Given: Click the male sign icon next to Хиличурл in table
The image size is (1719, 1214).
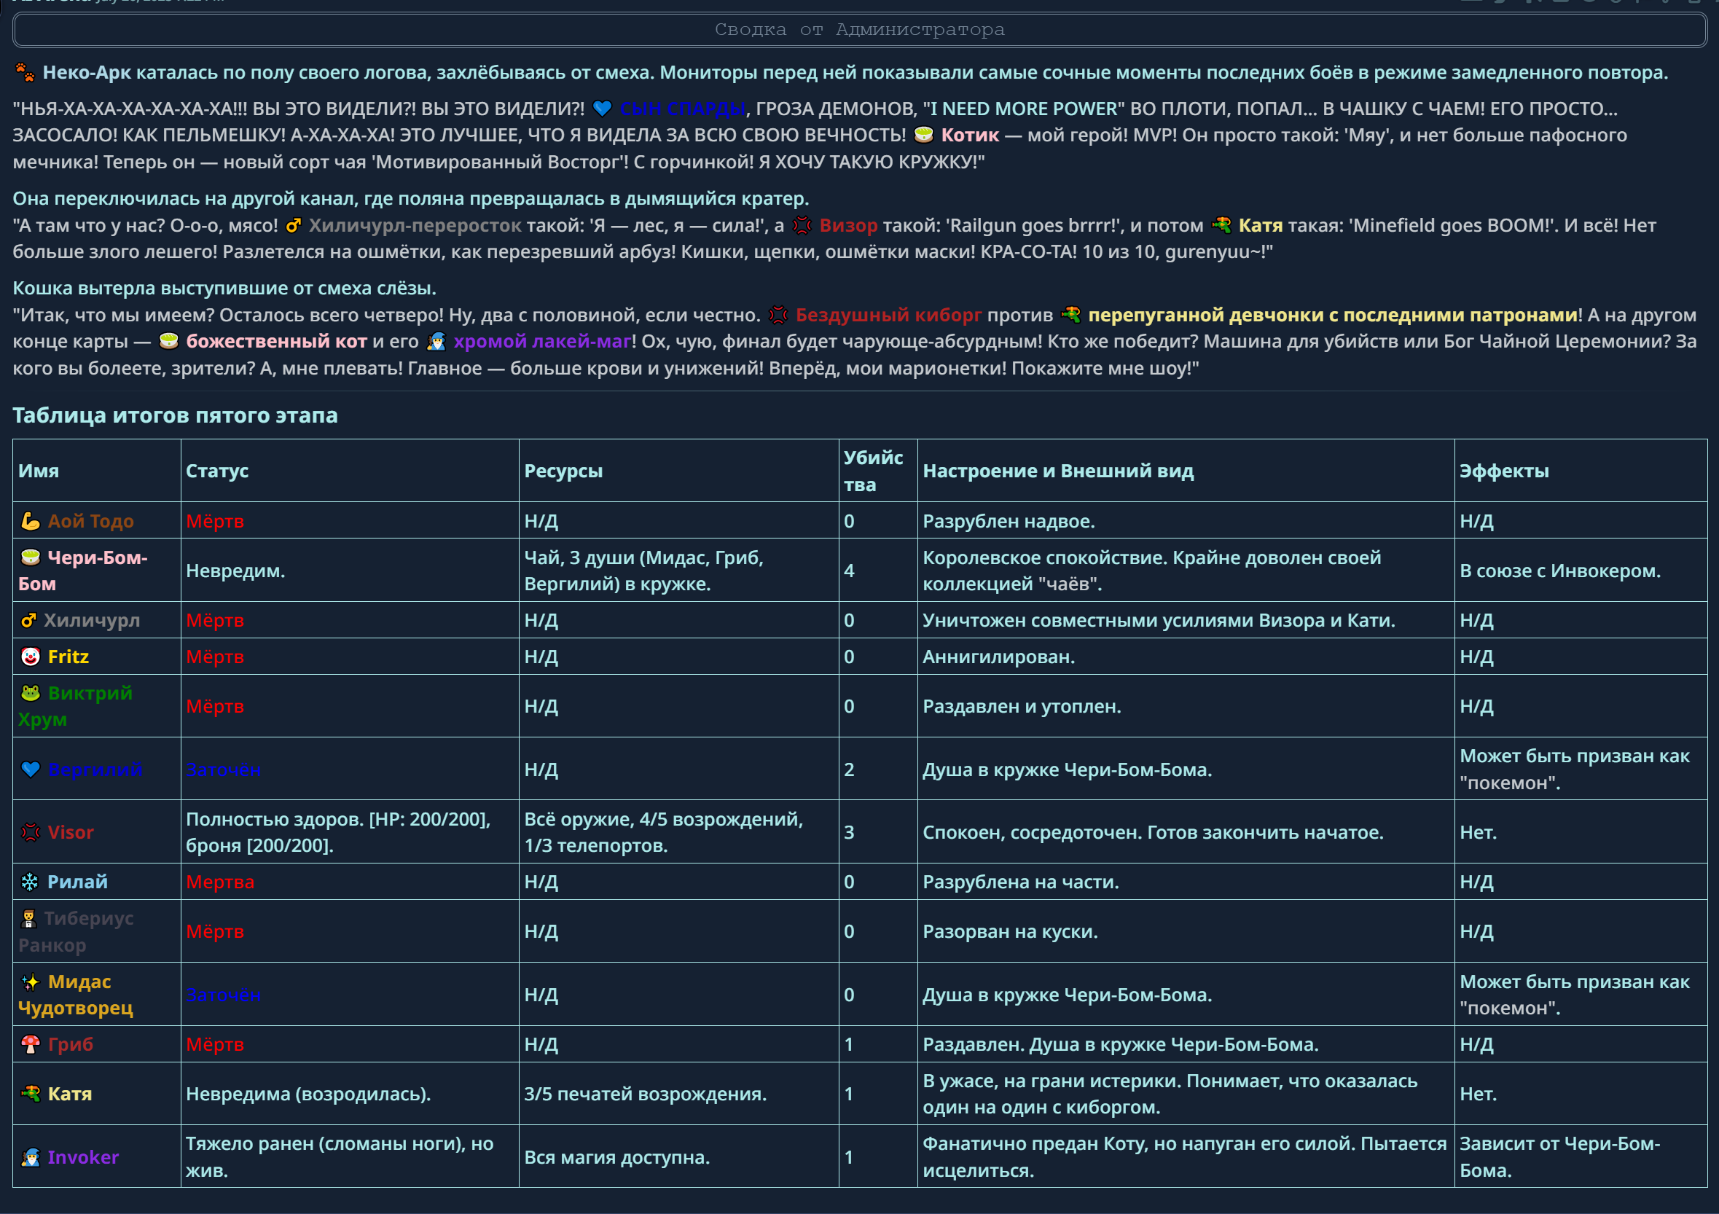Looking at the screenshot, I should point(28,620).
